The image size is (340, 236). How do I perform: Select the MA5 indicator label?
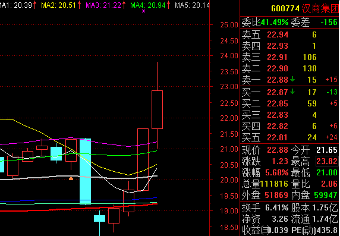point(192,5)
